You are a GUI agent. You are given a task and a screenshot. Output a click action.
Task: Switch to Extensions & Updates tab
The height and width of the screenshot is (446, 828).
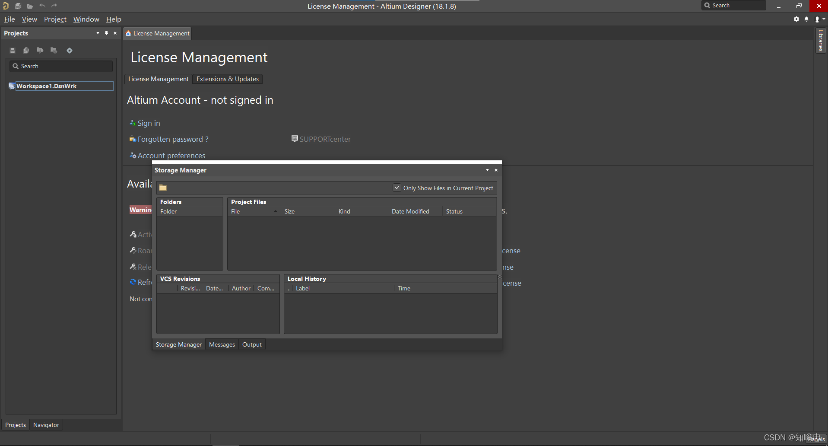click(x=228, y=79)
